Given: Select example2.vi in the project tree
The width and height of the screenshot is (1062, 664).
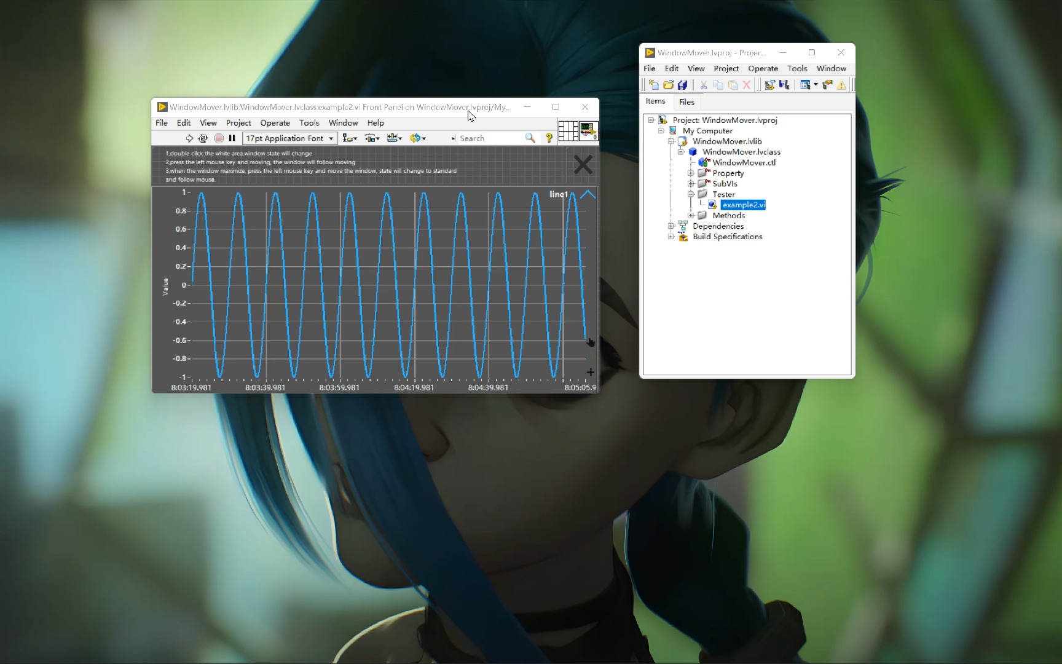Looking at the screenshot, I should coord(743,205).
